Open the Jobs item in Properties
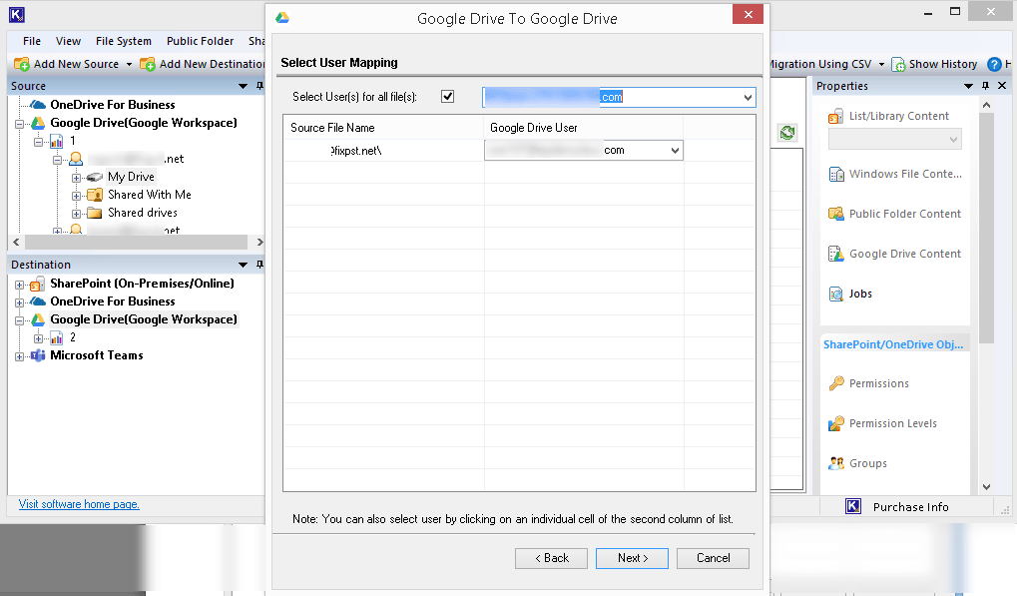This screenshot has width=1017, height=596. point(850,294)
